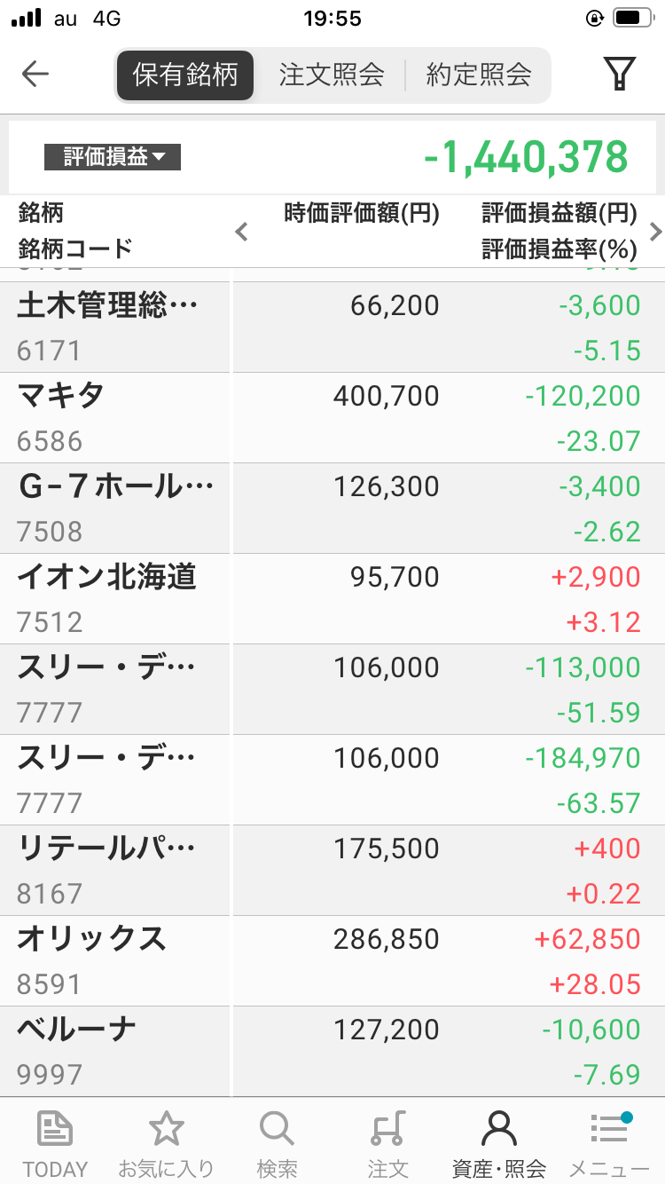This screenshot has height=1184, width=665.
Task: Expand the 評価損益 dropdown
Action: coord(113,157)
